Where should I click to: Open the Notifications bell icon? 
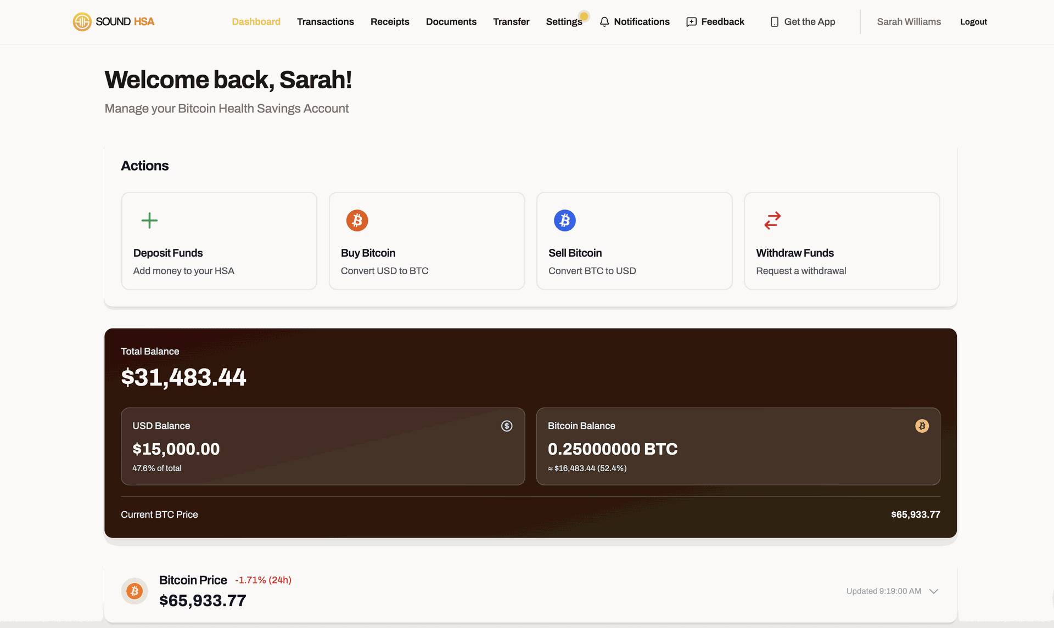(x=604, y=21)
